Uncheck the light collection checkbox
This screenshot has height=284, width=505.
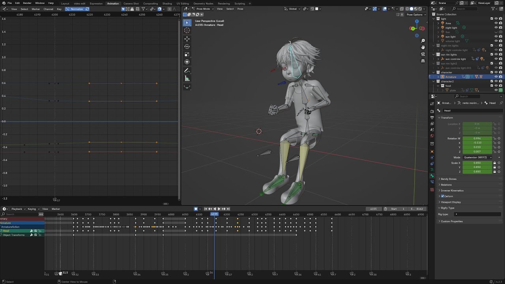coord(492,19)
